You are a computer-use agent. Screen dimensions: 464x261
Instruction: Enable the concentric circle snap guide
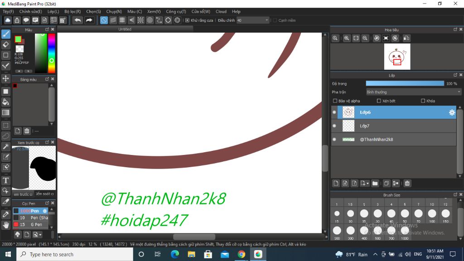(x=150, y=20)
